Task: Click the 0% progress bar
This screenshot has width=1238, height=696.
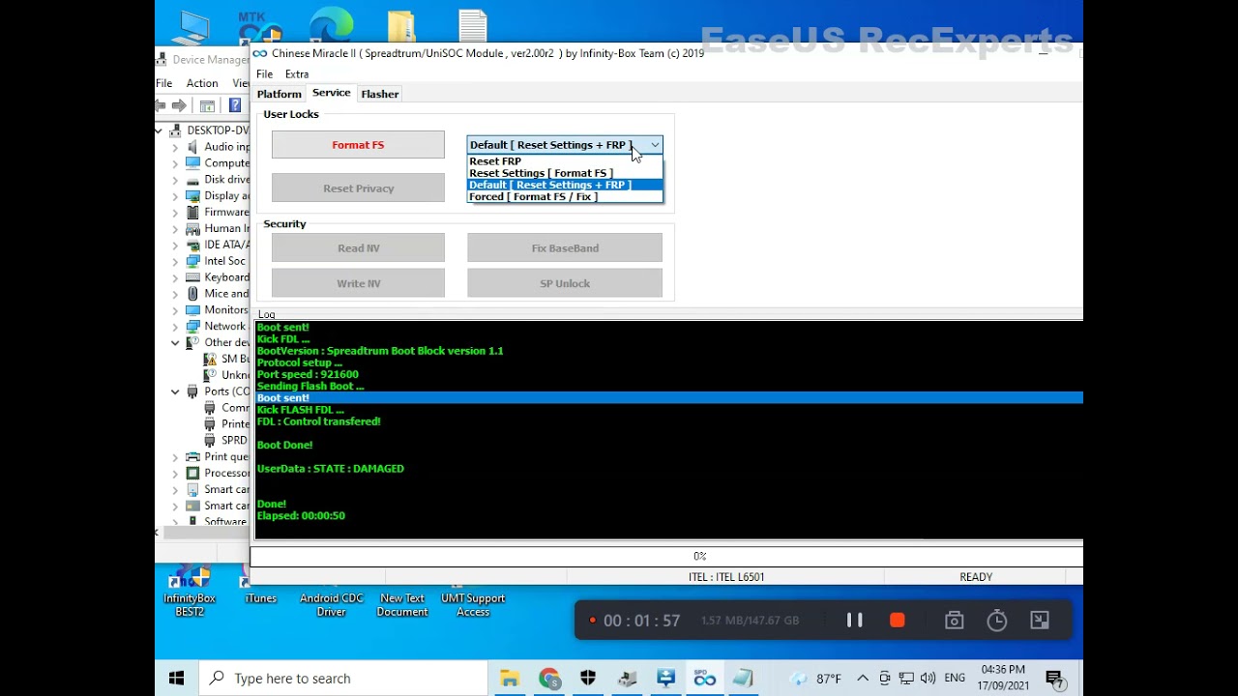Action: (x=667, y=556)
